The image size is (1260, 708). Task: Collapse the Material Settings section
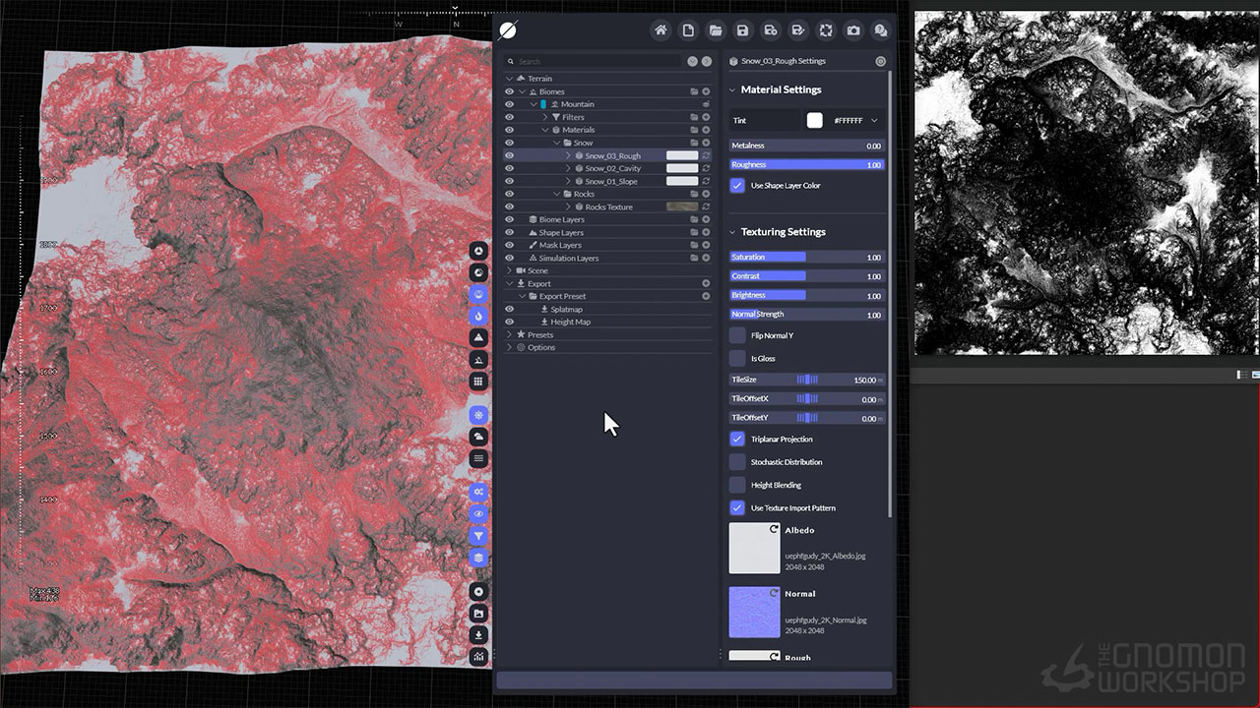point(732,90)
